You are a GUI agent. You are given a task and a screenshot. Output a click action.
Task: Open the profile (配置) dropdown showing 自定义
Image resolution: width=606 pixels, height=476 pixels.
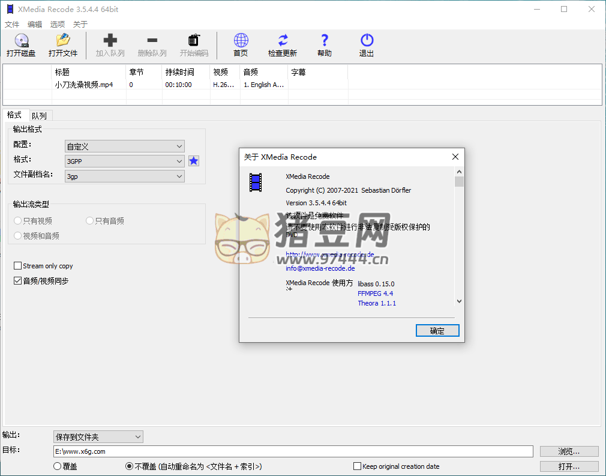point(179,146)
